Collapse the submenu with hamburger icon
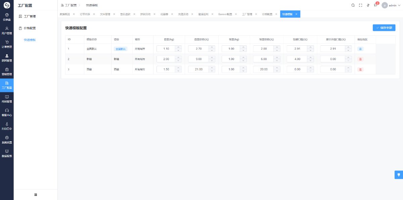403x200 pixels. point(36,195)
